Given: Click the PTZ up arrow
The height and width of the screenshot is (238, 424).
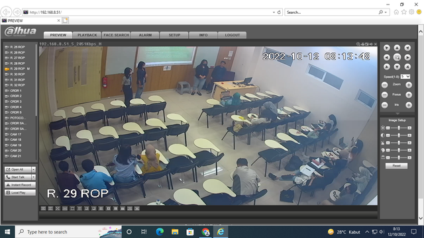Looking at the screenshot, I should pyautogui.click(x=397, y=48).
